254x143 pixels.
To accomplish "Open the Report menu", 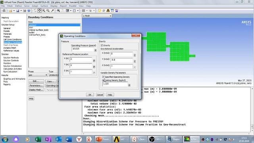I will (x=63, y=6).
